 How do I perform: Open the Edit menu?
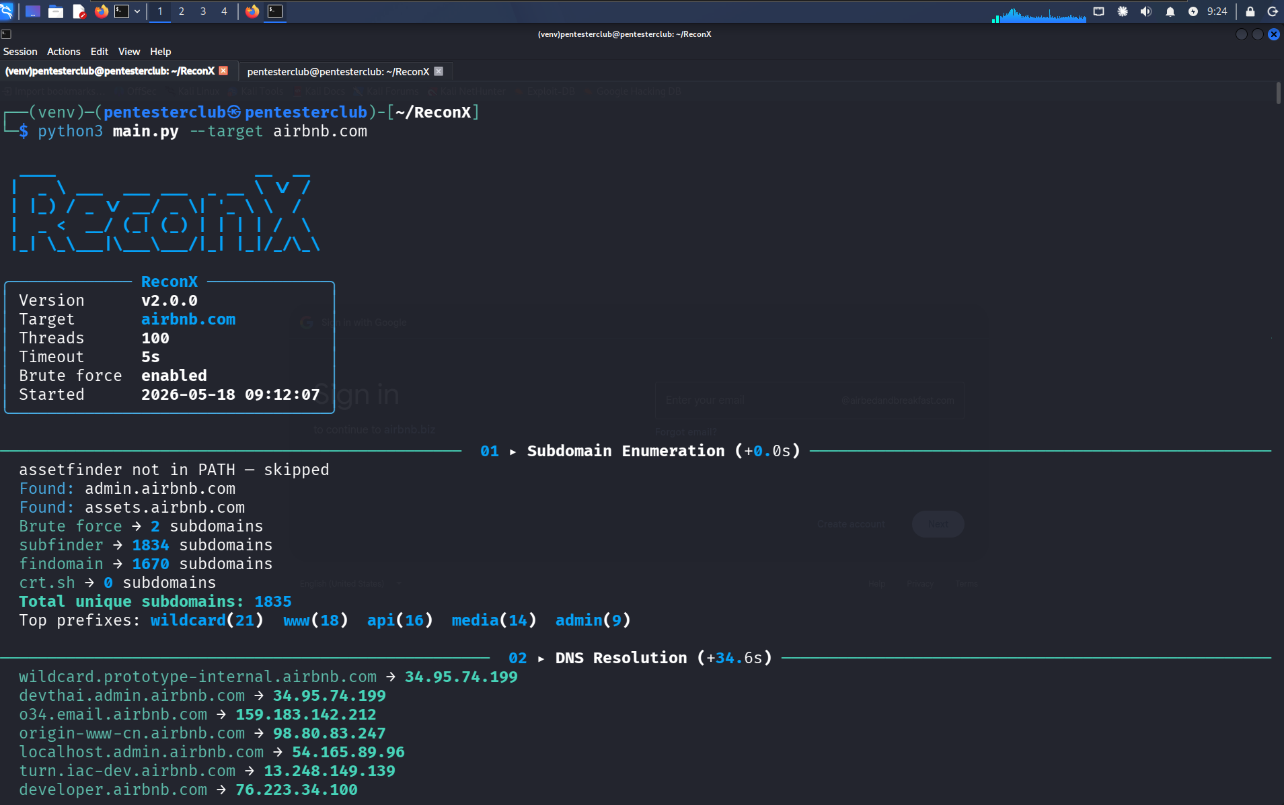[x=100, y=52]
